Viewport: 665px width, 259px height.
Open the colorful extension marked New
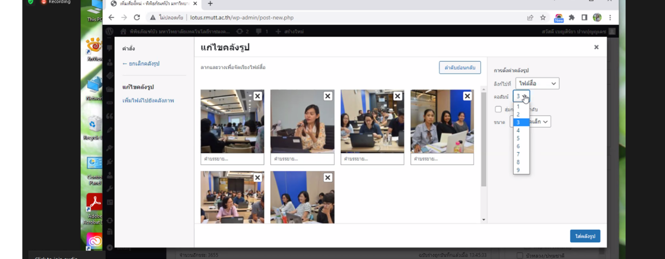pyautogui.click(x=559, y=18)
